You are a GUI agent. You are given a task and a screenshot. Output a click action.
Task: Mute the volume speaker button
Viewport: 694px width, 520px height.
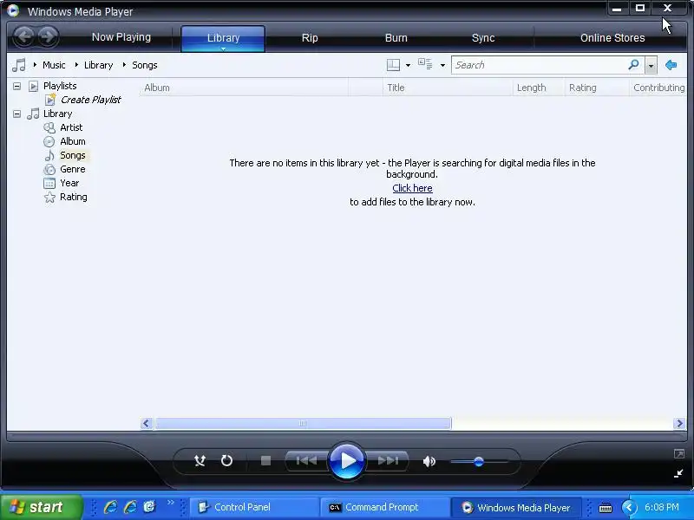429,461
